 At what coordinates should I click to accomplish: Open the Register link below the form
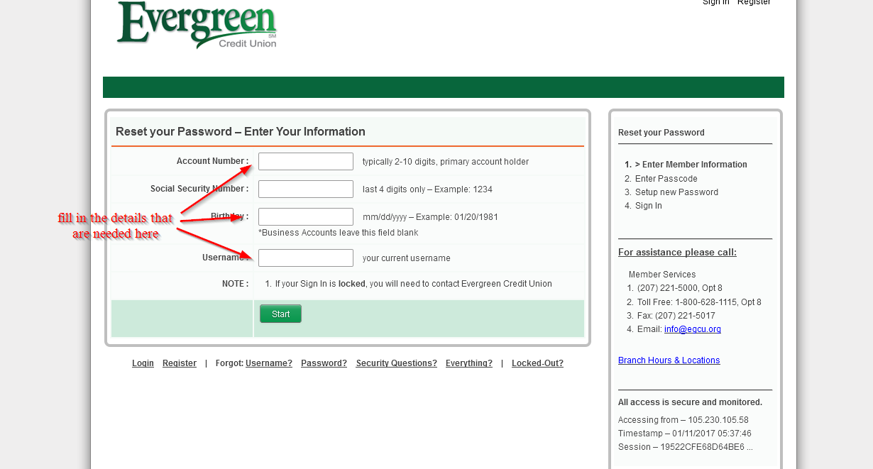[180, 363]
